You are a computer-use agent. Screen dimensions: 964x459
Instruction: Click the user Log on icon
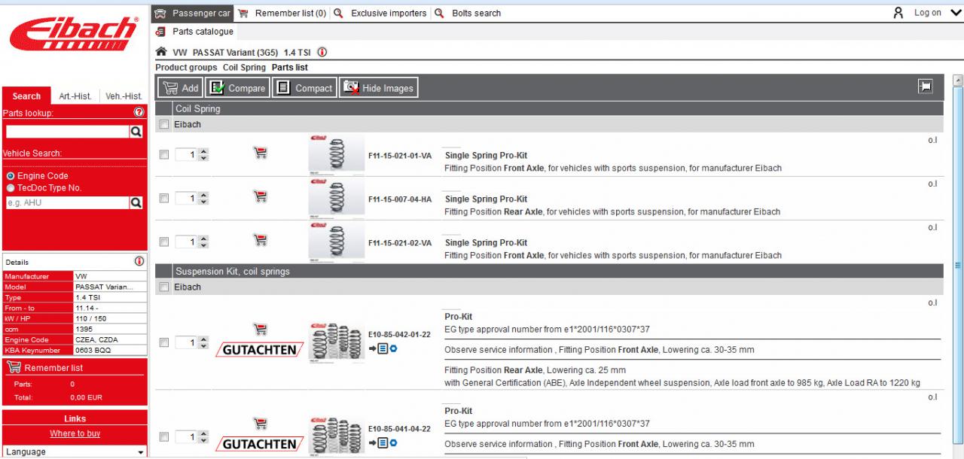(x=898, y=13)
